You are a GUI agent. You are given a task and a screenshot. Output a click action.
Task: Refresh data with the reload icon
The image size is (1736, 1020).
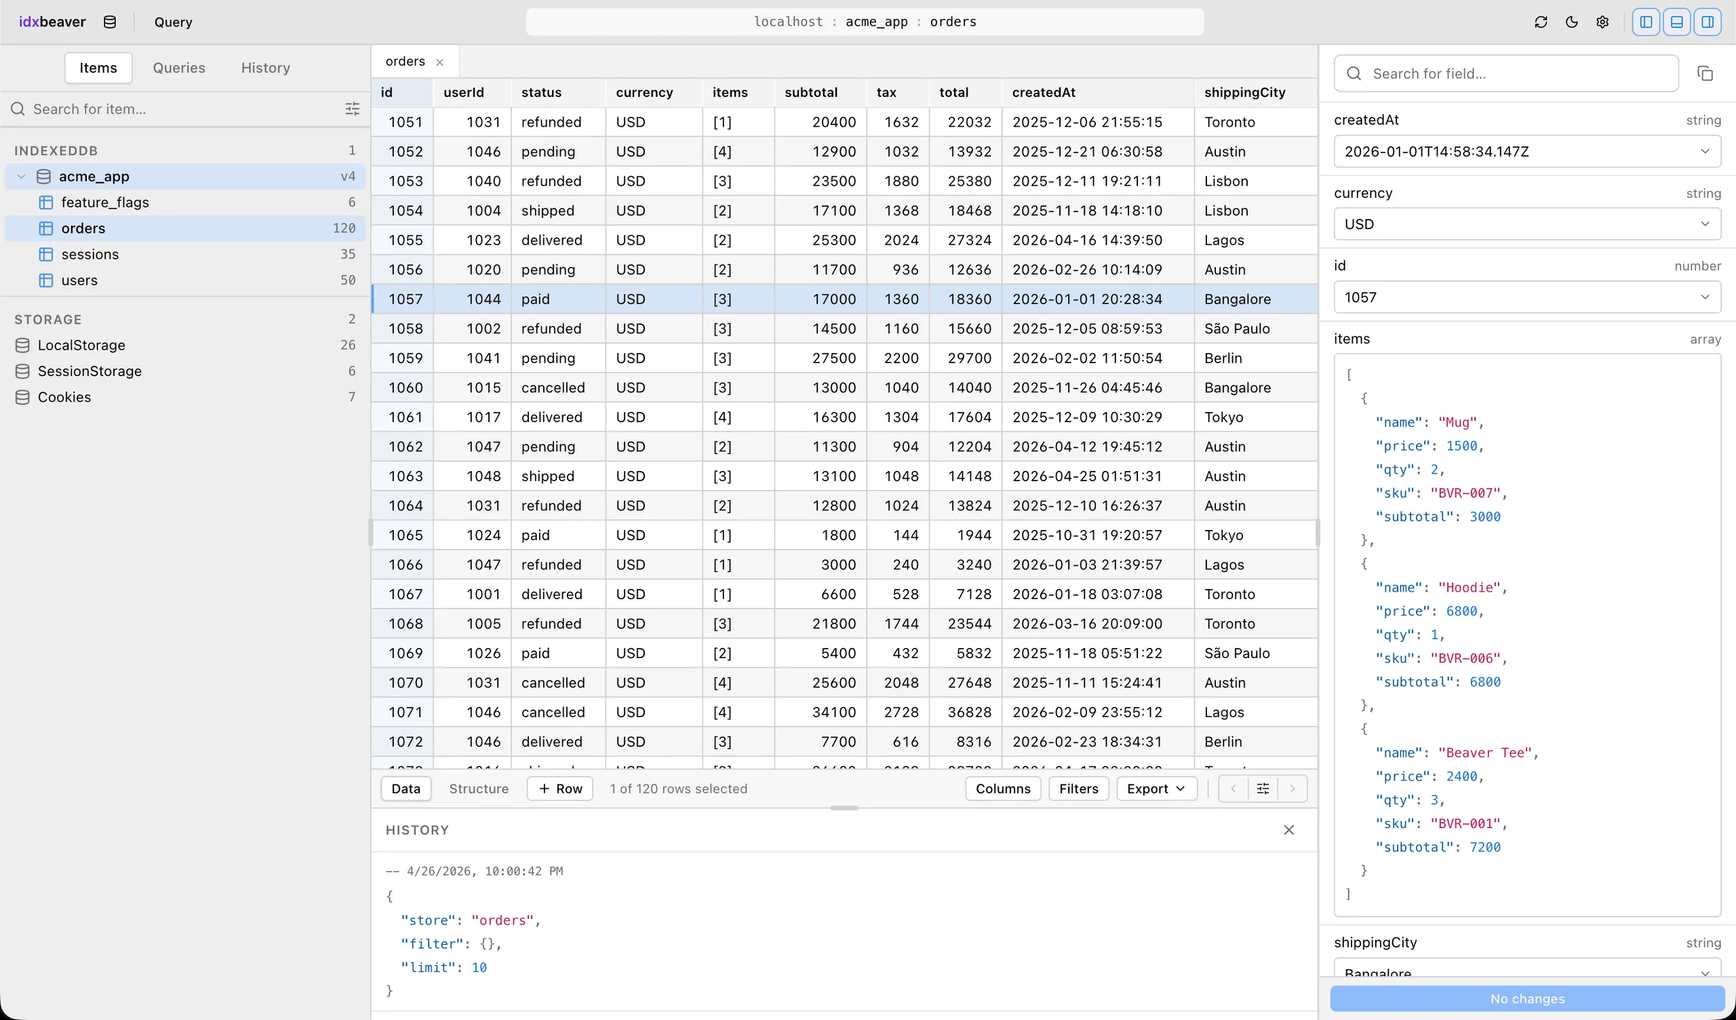(x=1541, y=22)
